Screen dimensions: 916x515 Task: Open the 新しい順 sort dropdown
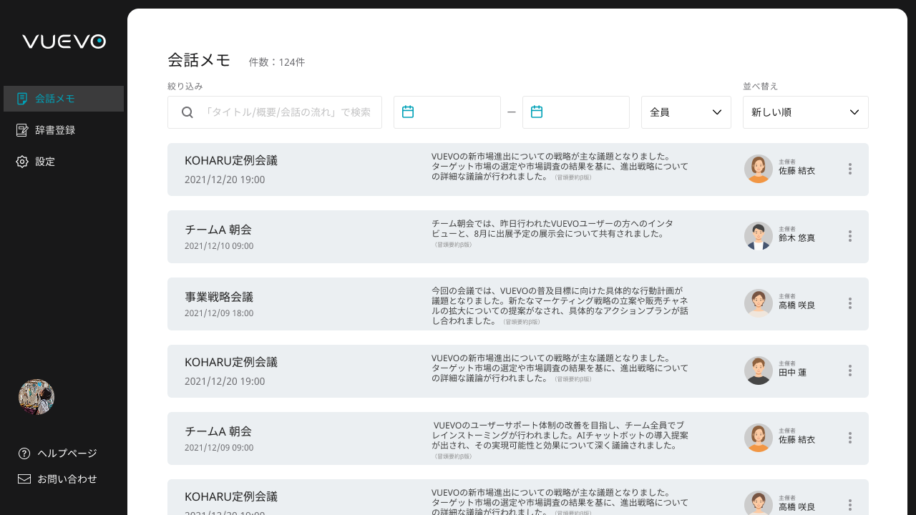click(806, 112)
